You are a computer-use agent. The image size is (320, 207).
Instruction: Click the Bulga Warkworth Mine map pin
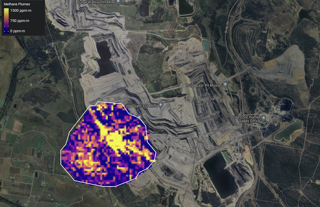point(118,2)
